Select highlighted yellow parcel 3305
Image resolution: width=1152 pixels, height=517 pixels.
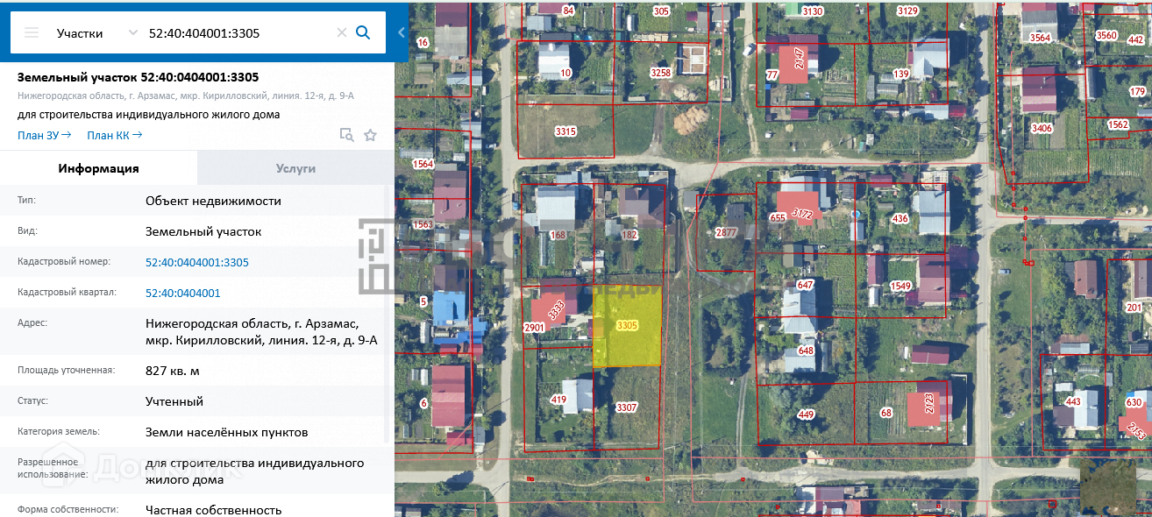627,325
